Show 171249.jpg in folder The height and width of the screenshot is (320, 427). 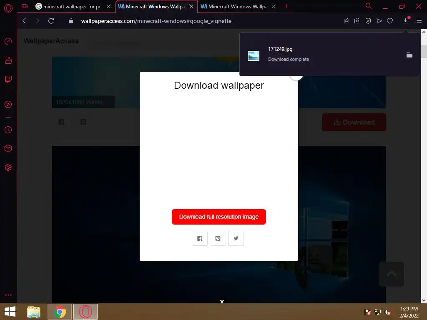click(x=409, y=55)
